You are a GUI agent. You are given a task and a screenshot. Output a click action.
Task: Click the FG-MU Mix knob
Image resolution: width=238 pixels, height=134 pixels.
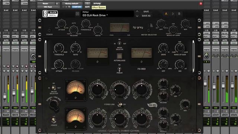(x=185, y=105)
